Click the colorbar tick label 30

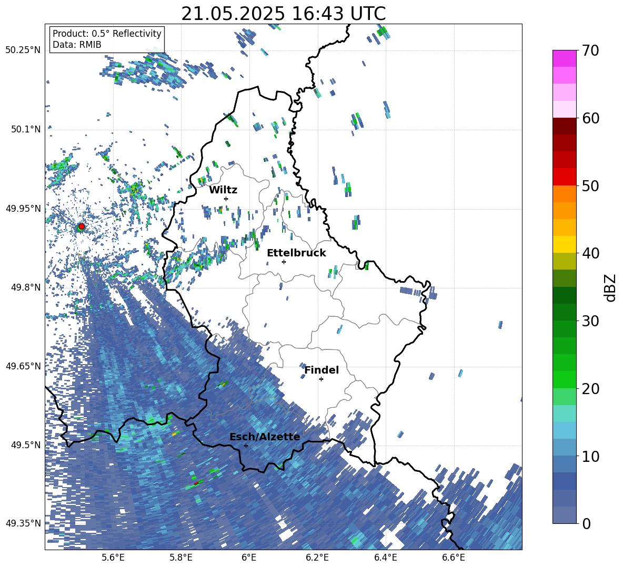coord(590,321)
